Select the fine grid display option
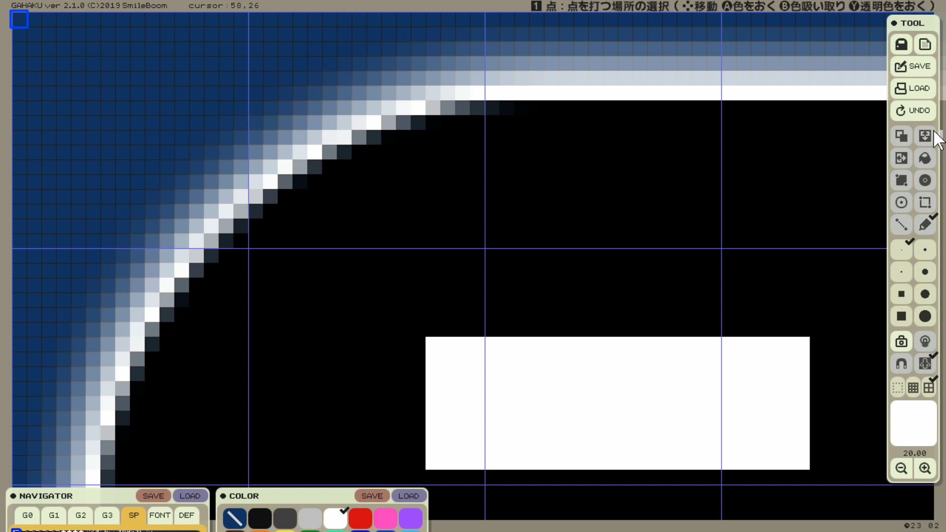The image size is (946, 532). pyautogui.click(x=913, y=388)
